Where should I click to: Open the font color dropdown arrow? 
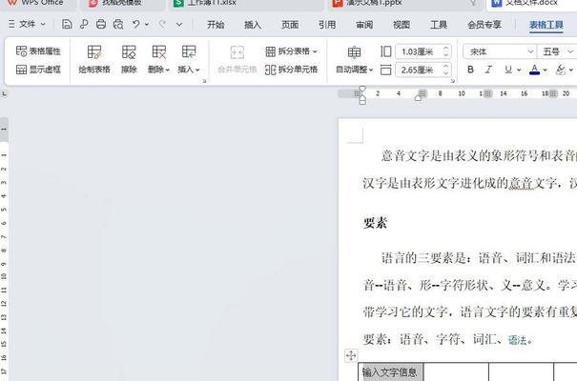pos(545,70)
